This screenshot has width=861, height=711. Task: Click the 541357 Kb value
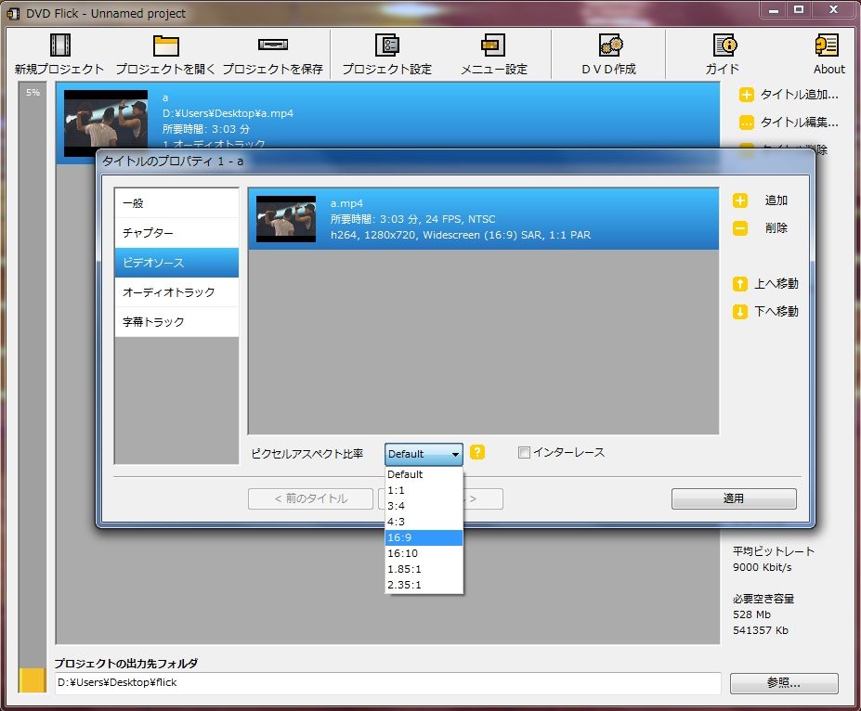click(761, 631)
